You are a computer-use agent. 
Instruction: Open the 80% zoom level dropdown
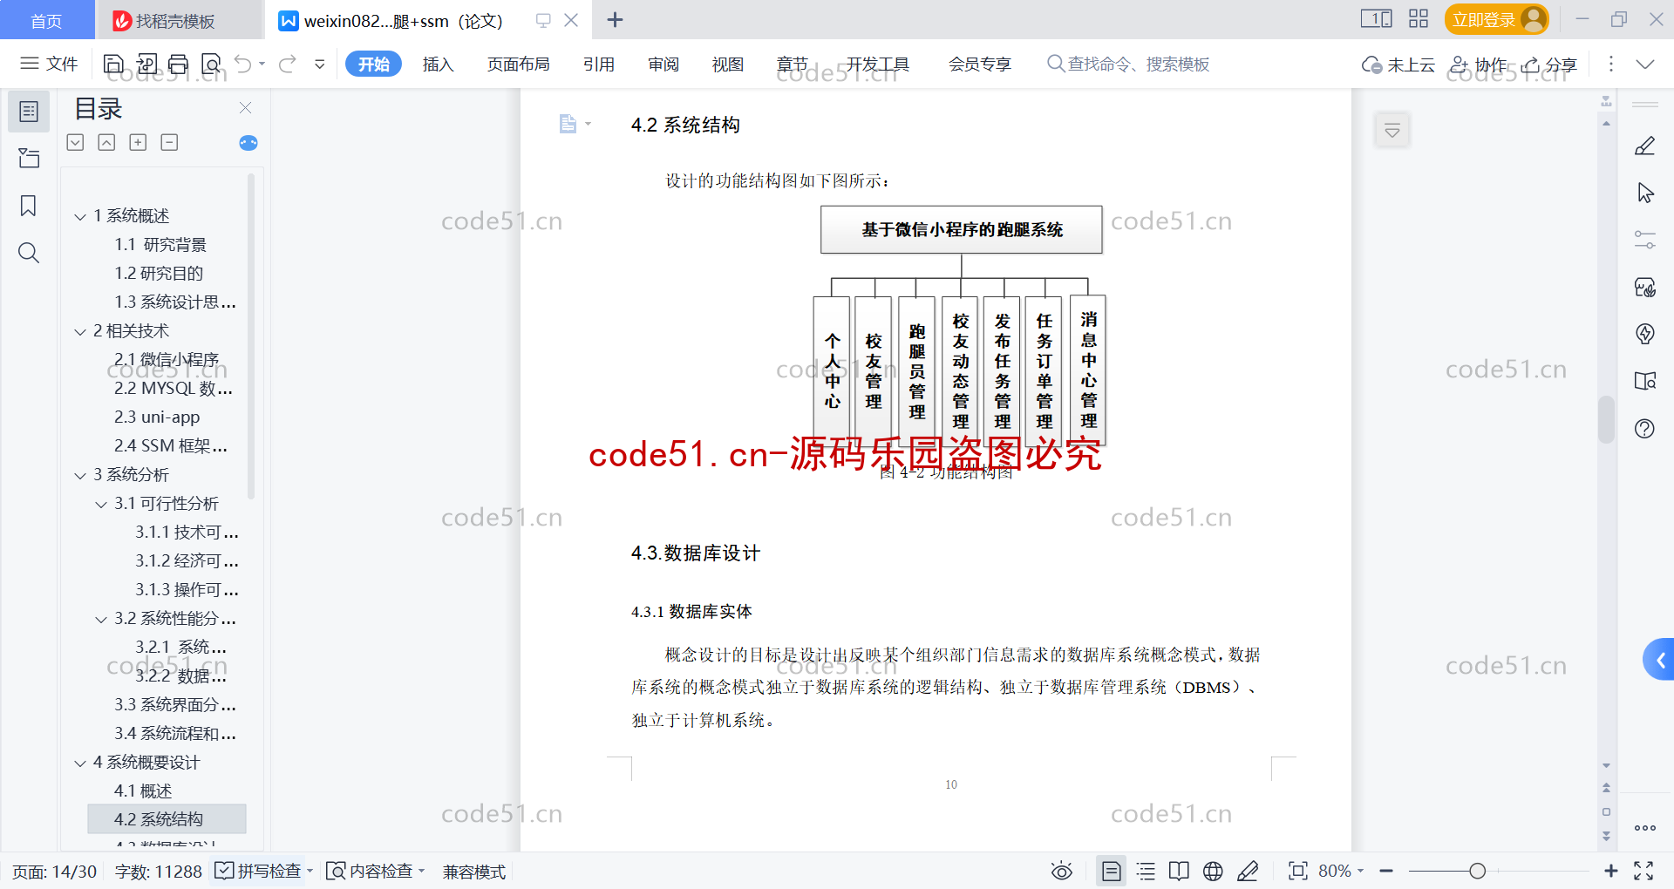point(1341,871)
